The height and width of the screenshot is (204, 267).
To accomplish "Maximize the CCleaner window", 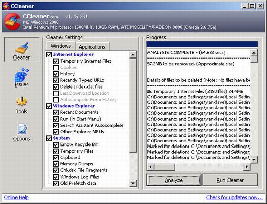I will [x=252, y=6].
